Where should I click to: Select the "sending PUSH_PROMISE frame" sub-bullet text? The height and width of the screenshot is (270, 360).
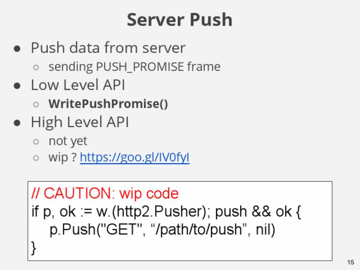point(134,67)
